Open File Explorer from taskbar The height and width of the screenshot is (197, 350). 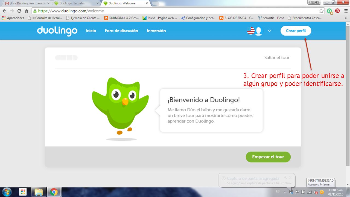pos(39,192)
